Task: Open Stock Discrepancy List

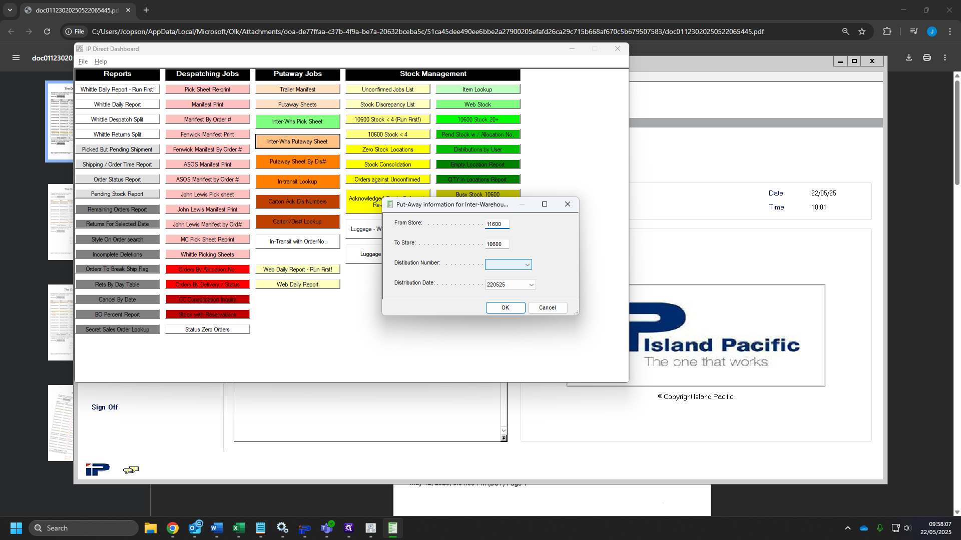Action: pyautogui.click(x=387, y=104)
